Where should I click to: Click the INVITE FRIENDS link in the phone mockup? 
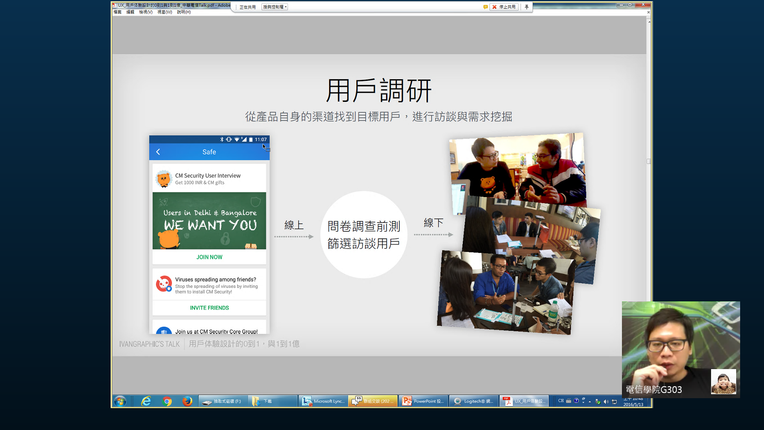[209, 308]
